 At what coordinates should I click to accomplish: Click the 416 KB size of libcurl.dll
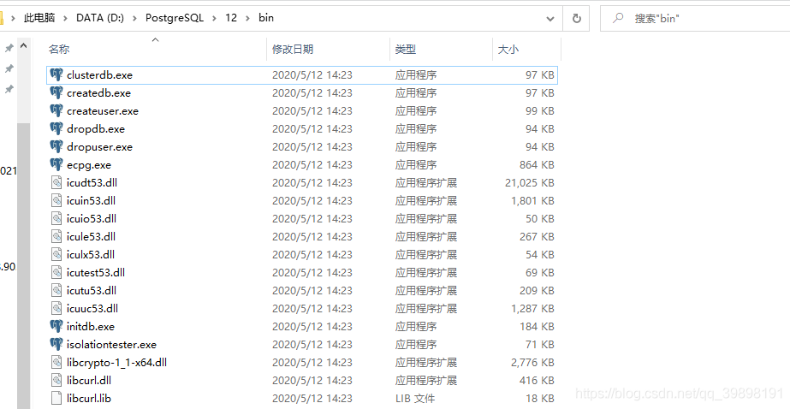(x=537, y=380)
